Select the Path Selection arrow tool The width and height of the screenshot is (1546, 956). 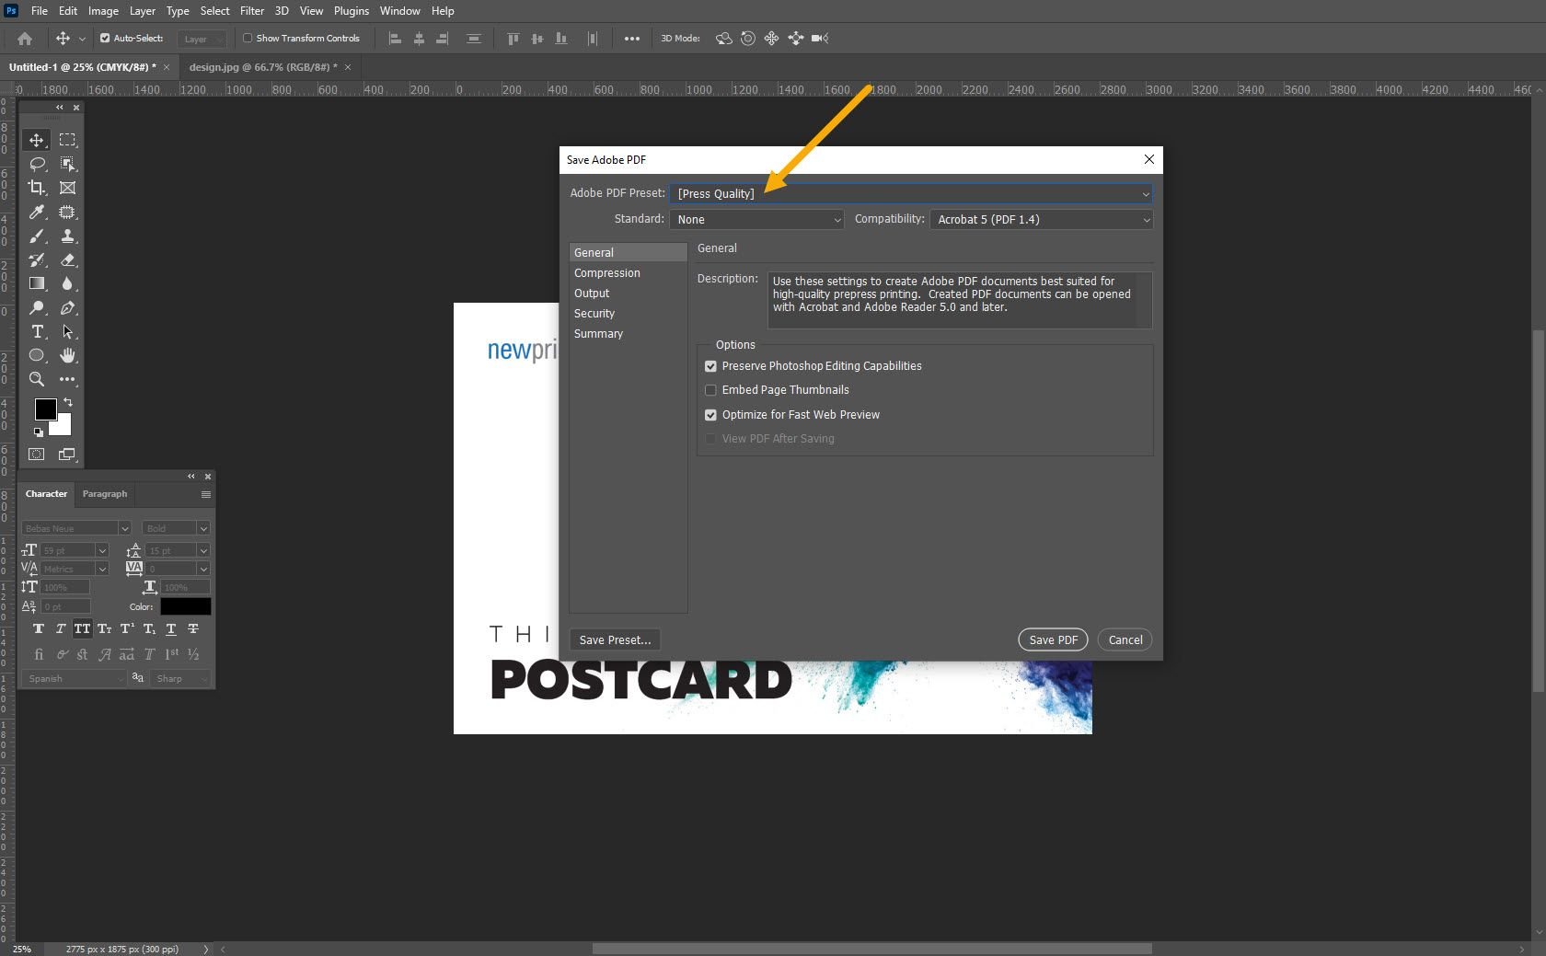(67, 331)
